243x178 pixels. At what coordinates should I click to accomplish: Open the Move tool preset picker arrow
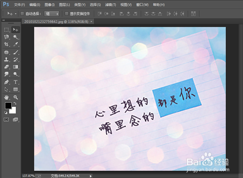pos(16,14)
